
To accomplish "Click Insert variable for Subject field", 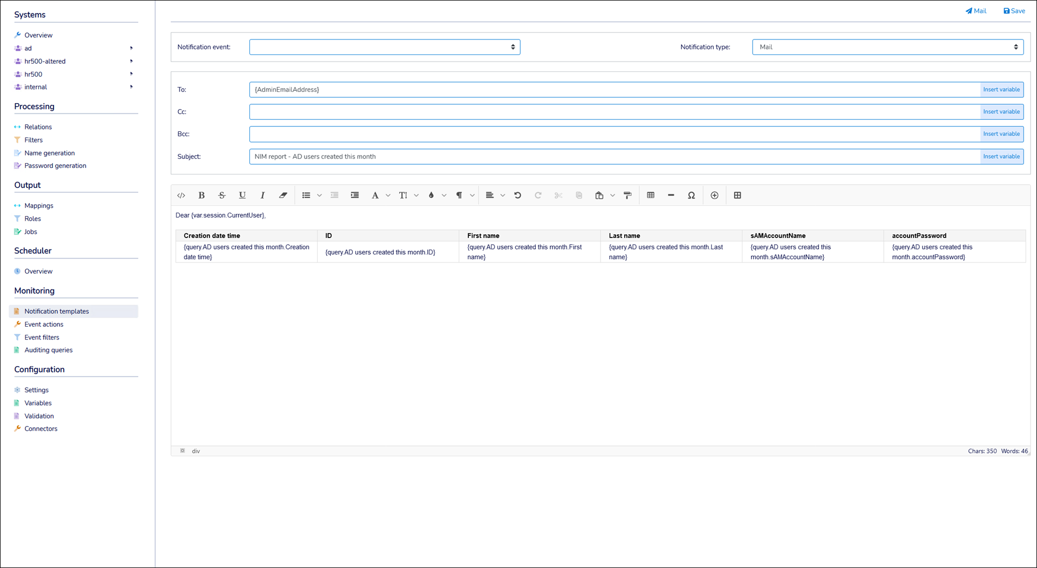I will coord(1001,157).
